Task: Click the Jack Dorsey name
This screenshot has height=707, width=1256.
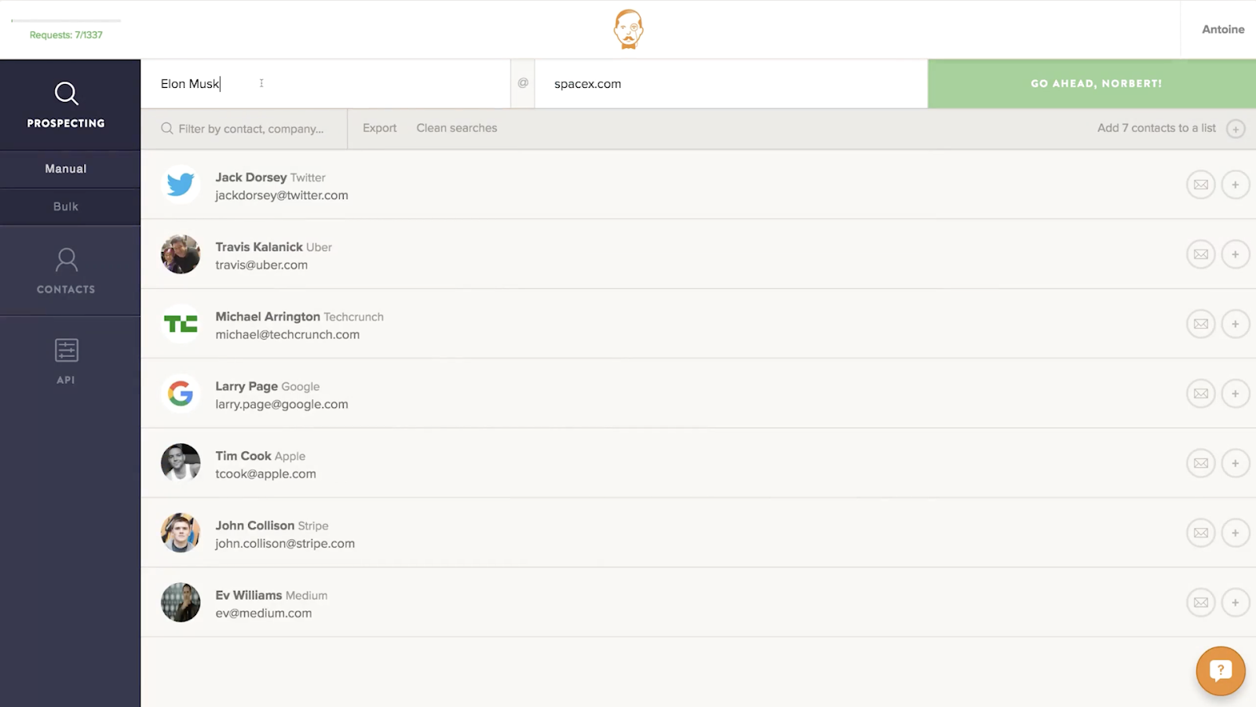Action: (x=251, y=177)
